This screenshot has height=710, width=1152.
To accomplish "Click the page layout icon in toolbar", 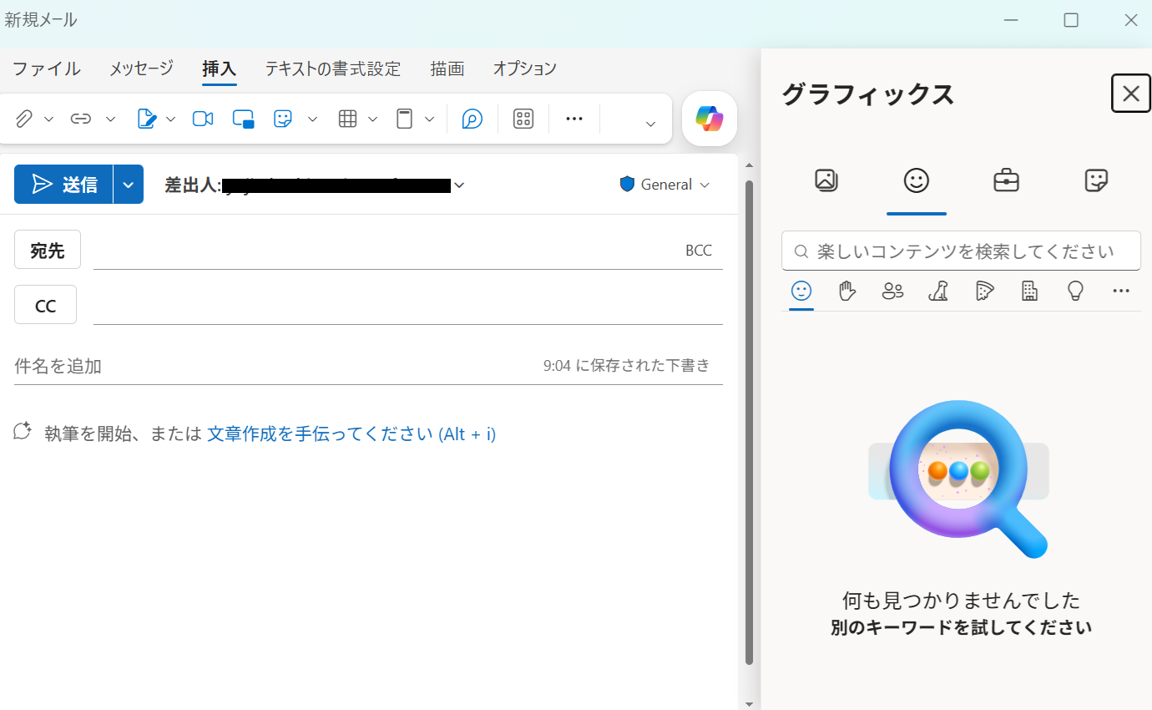I will coord(405,119).
